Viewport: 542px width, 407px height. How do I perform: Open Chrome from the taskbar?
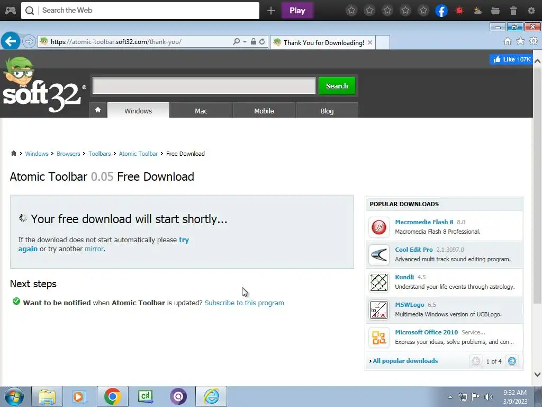(112, 396)
